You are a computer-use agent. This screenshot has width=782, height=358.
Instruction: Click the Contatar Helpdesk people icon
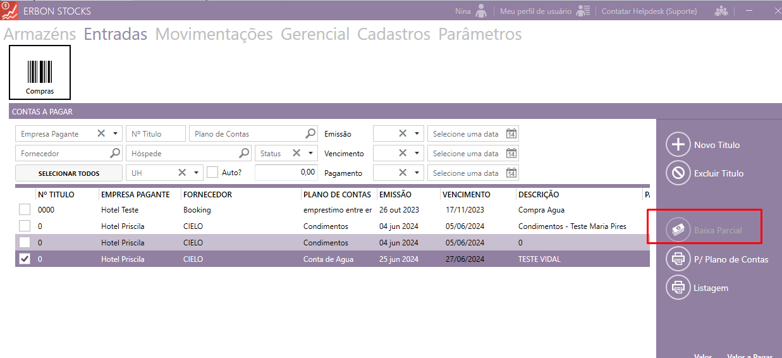721,11
